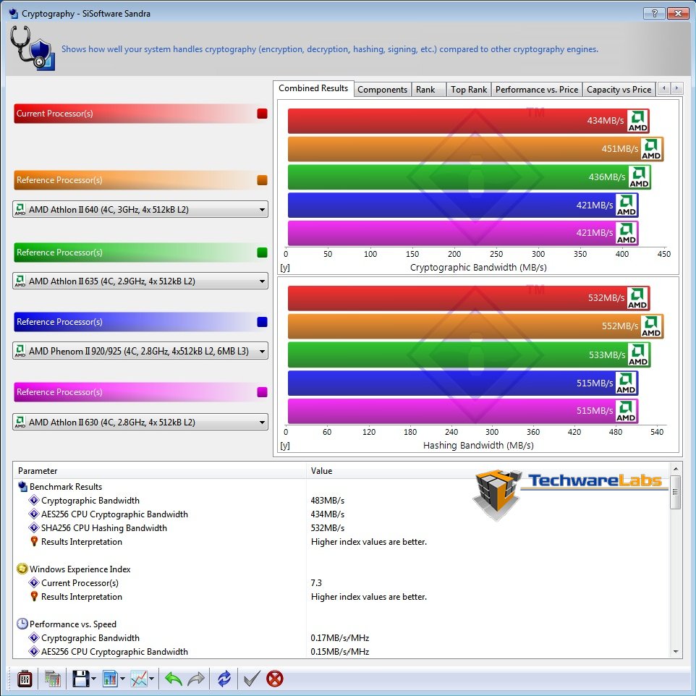Open the AMD Phenom II 920/925 dropdown
Screen dimensions: 696x696
coord(140,351)
